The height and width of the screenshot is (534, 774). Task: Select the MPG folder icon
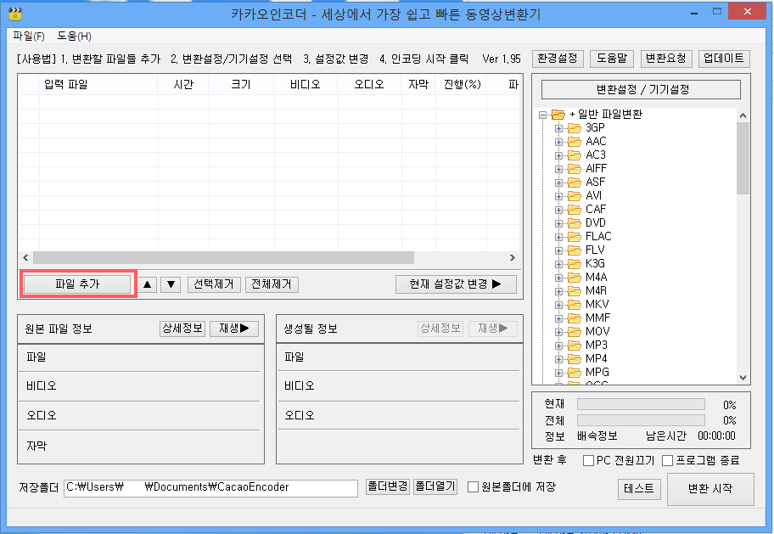click(574, 373)
